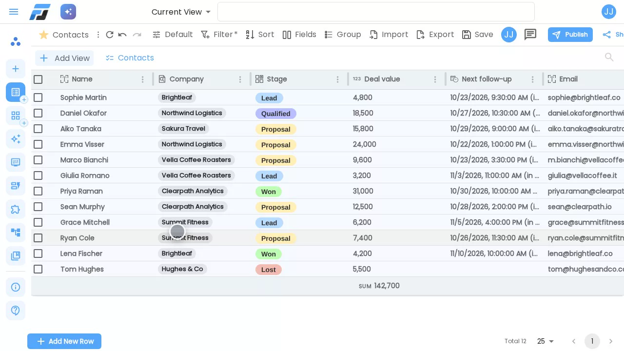
Task: Check the Marco Bianchi row checkbox
Action: click(x=38, y=160)
